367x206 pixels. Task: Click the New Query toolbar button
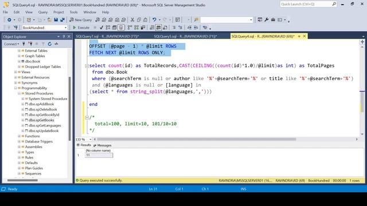[x=80, y=20]
